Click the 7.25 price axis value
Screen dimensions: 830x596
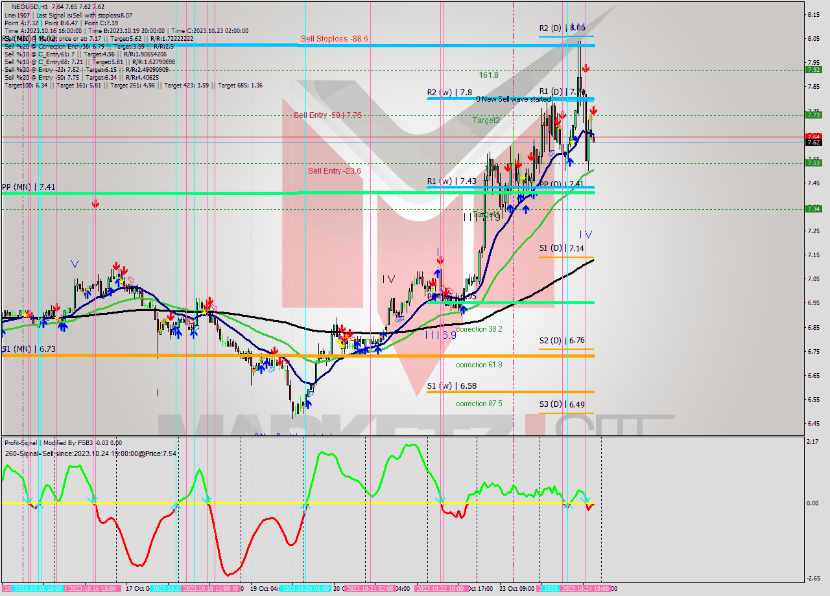[814, 231]
